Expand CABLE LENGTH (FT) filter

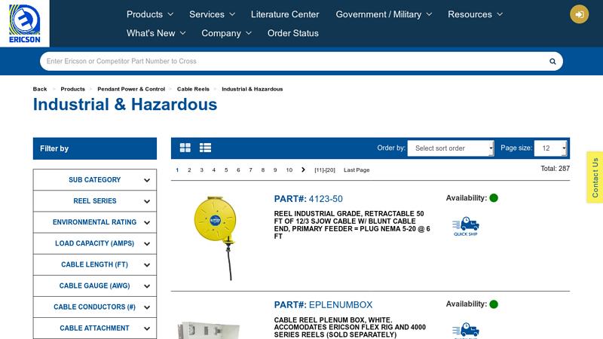[x=95, y=264]
